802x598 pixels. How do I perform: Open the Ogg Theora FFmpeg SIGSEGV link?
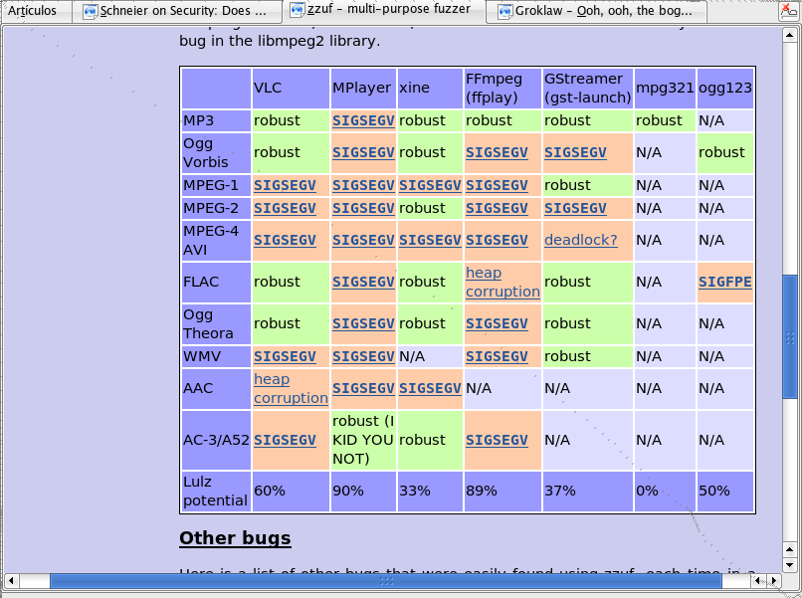coord(497,323)
